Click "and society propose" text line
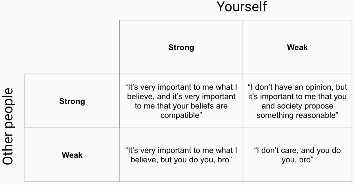Screen dimensions: 355x185 [297, 106]
